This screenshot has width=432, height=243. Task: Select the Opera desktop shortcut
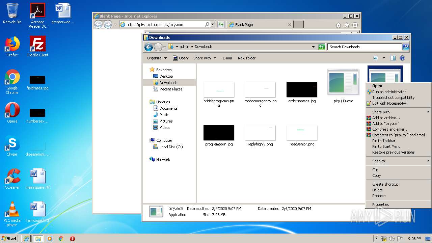(x=12, y=113)
